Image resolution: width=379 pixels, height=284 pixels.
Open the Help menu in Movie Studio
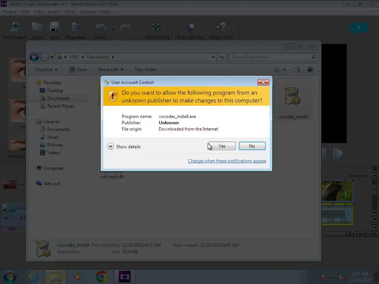pos(105,12)
